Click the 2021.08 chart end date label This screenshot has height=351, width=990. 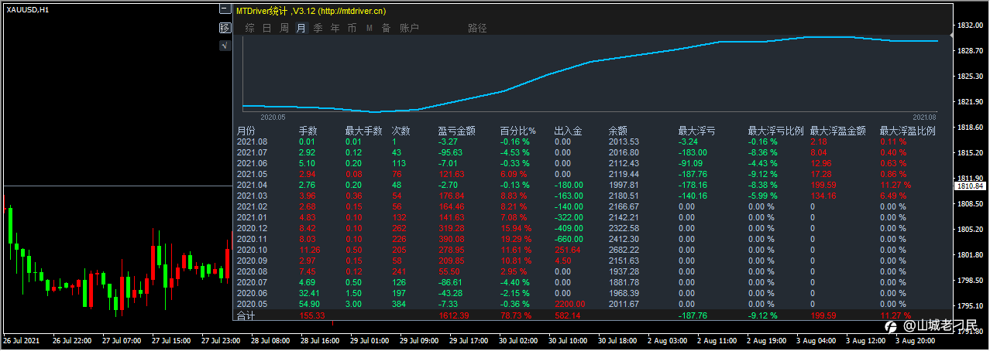[924, 118]
